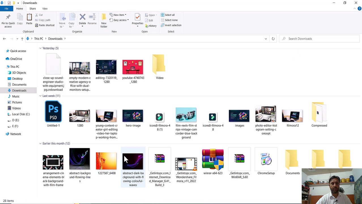Expand address bar history dropdown
Viewport: 362px width, 204px height.
(266, 39)
